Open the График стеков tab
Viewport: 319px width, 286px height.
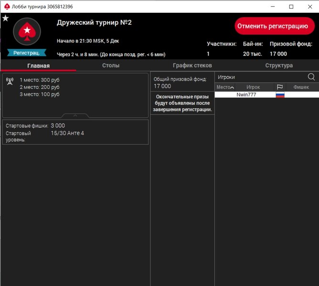tap(192, 65)
